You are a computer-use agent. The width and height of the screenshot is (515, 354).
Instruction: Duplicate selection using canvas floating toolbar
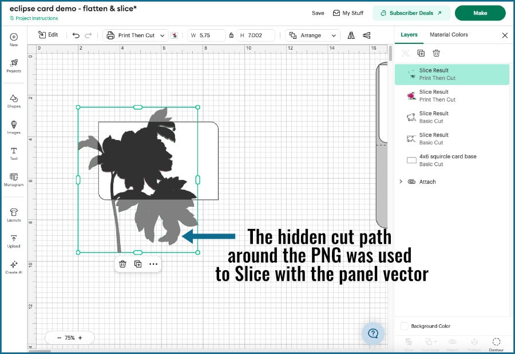pos(138,264)
